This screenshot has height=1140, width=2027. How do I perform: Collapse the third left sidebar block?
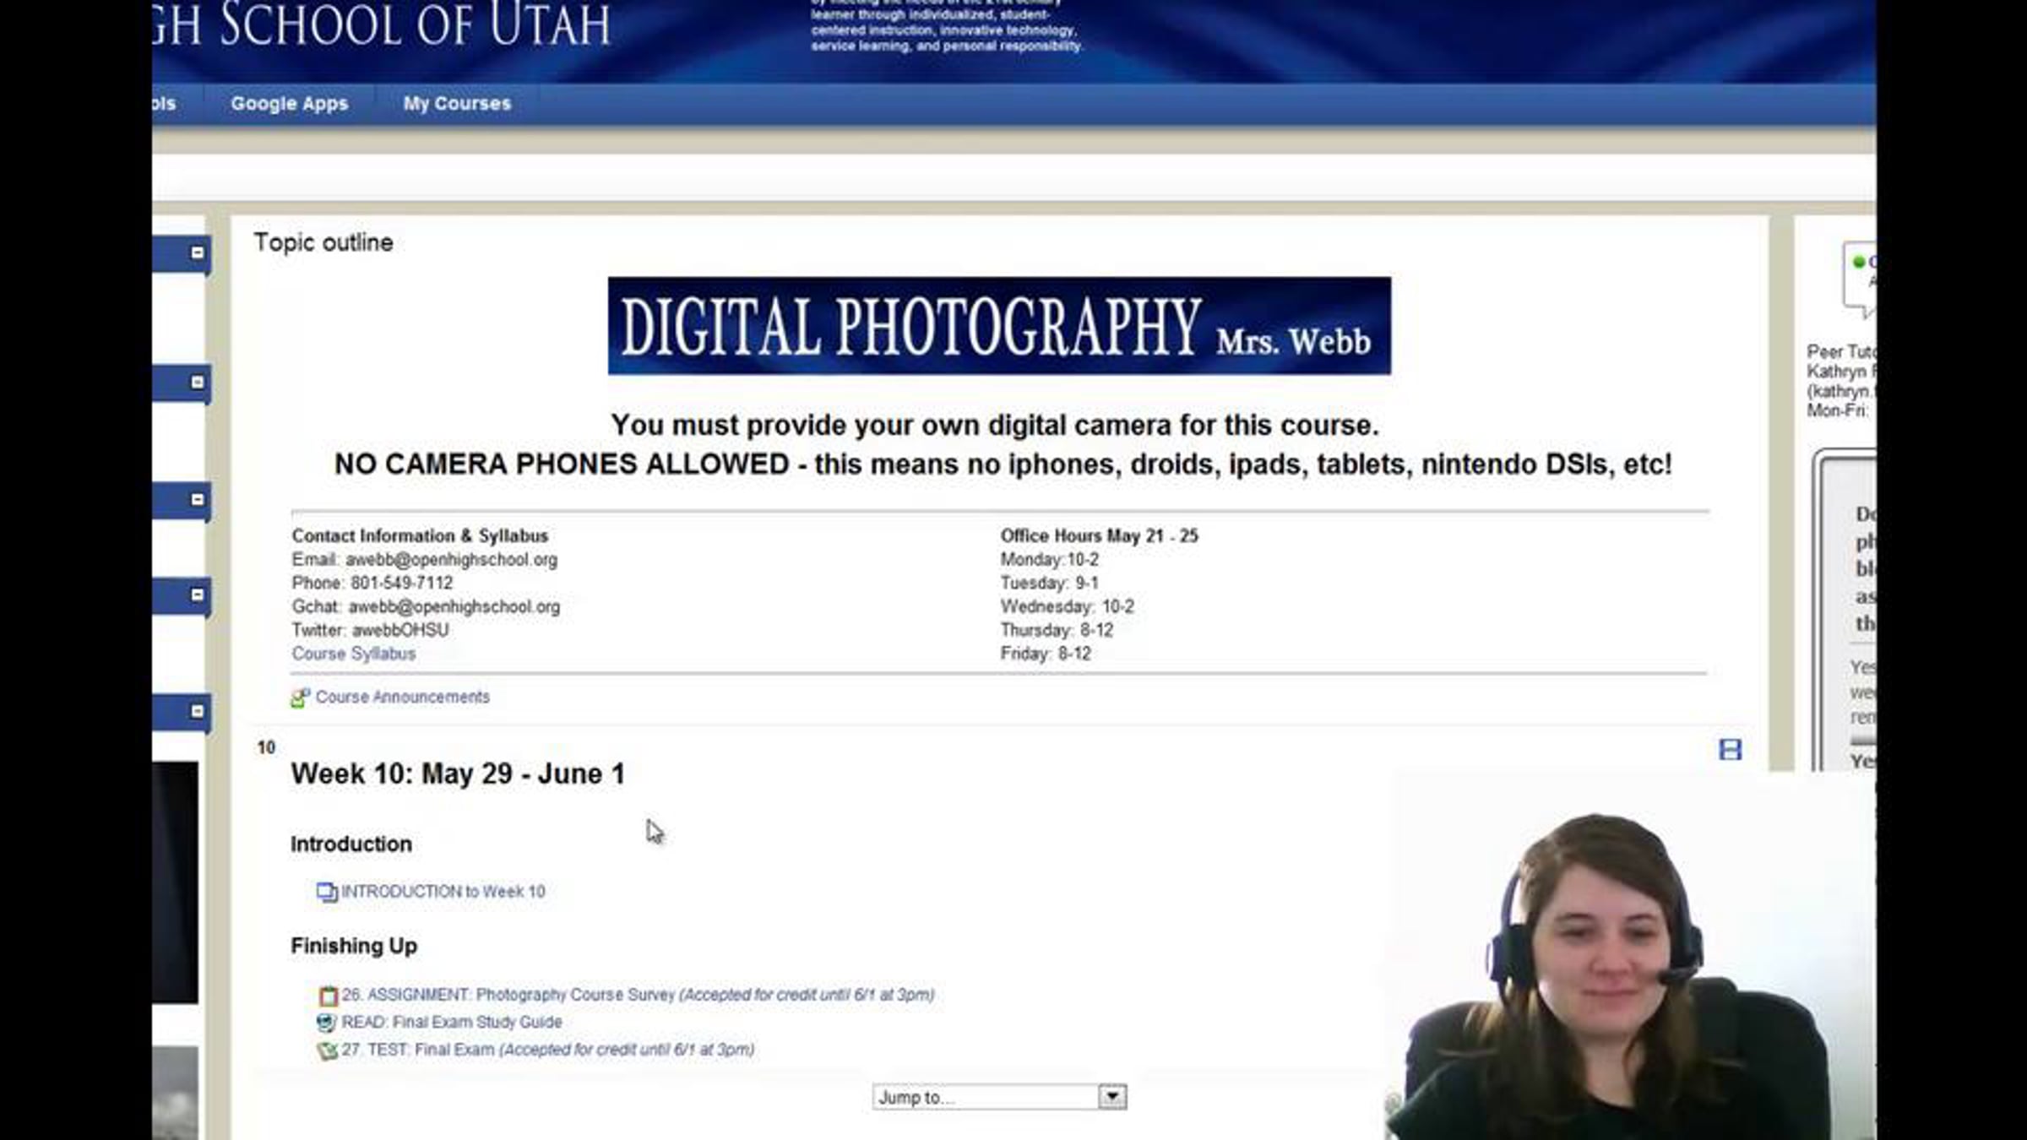coord(197,499)
